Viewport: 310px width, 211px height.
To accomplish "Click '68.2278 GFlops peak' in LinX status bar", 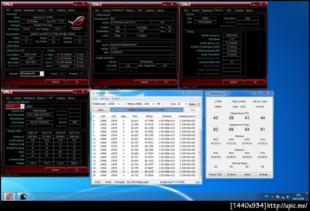I will [x=137, y=182].
